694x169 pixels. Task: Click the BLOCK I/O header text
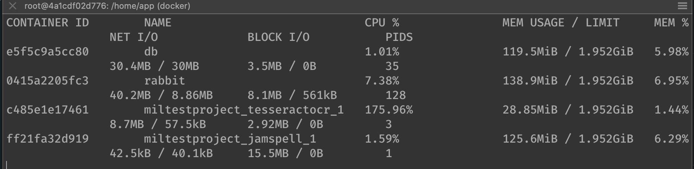pos(278,37)
